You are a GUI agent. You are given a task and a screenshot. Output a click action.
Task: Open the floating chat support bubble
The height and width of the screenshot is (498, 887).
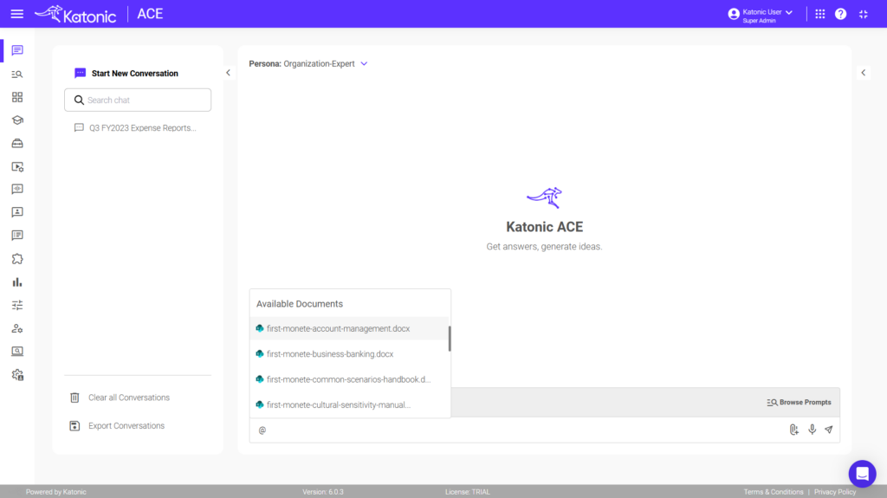tap(862, 474)
